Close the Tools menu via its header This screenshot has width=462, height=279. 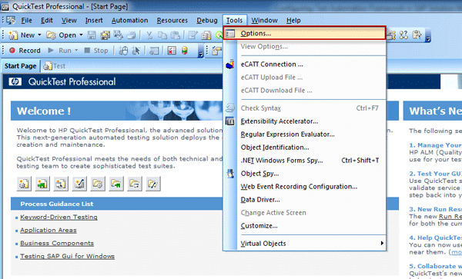(235, 20)
